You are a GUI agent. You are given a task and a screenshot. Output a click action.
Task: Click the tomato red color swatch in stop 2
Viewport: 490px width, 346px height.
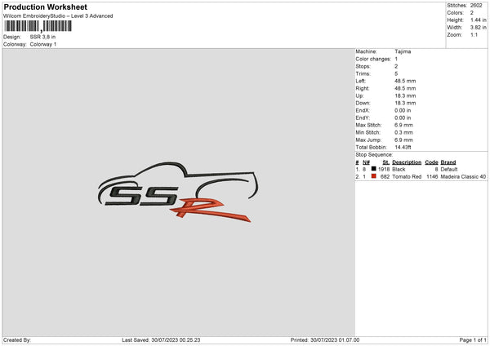click(373, 176)
